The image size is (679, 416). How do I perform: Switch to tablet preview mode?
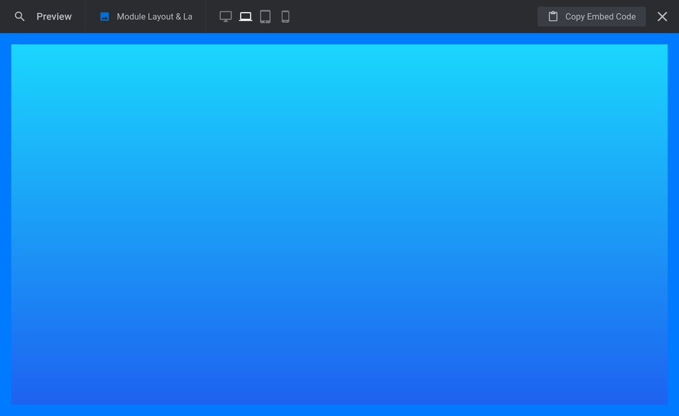(265, 17)
